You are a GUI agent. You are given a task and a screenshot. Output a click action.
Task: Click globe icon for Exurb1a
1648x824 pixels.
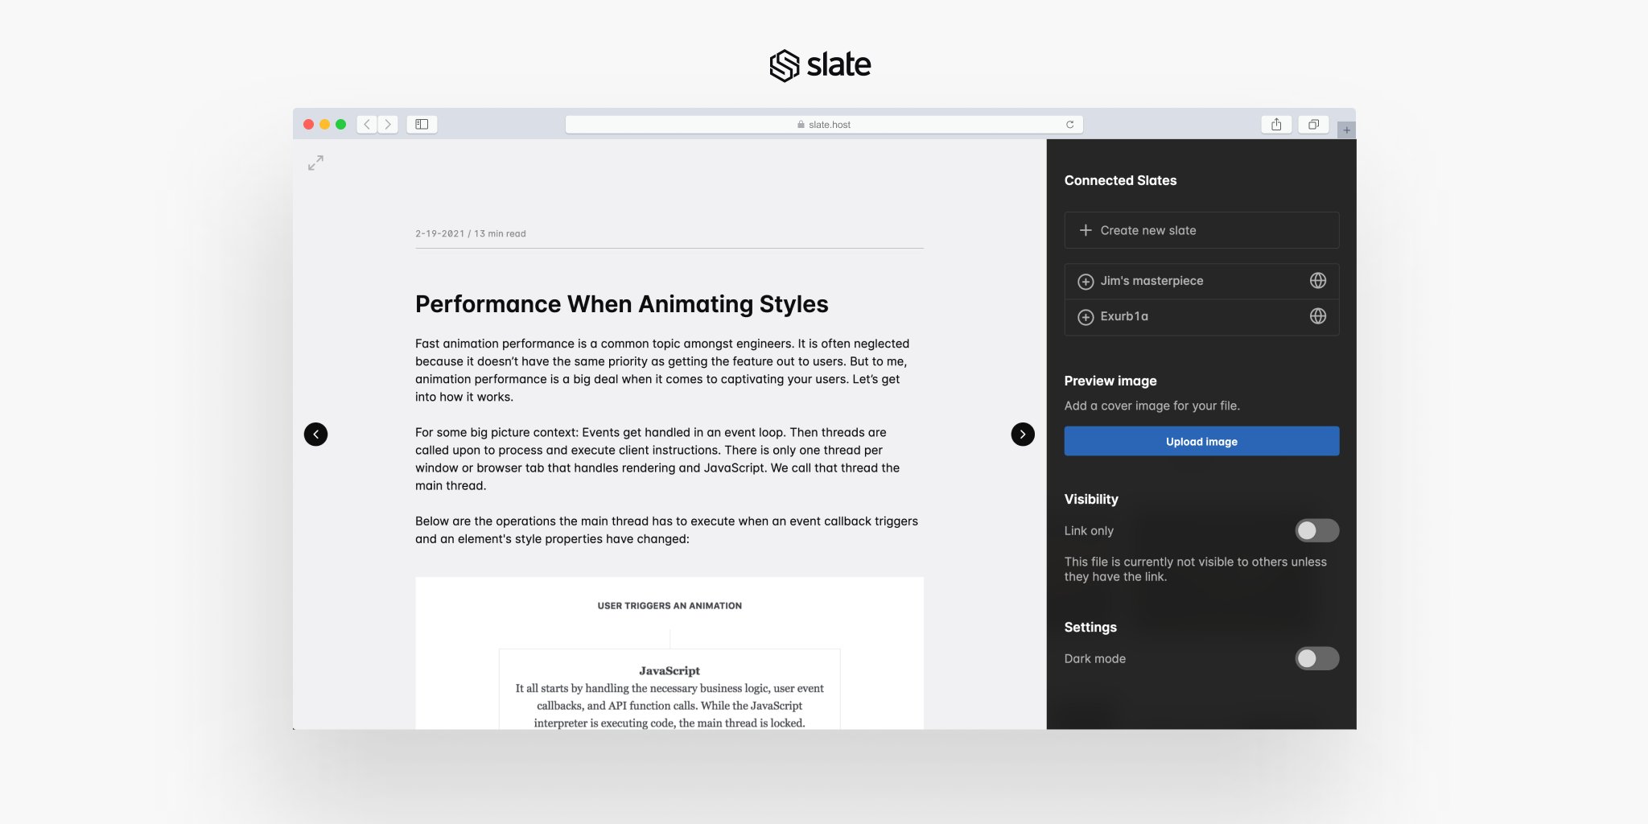coord(1318,316)
